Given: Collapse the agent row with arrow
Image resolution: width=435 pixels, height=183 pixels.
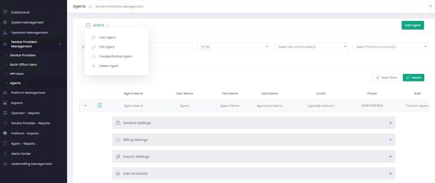Looking at the screenshot, I should tap(85, 106).
